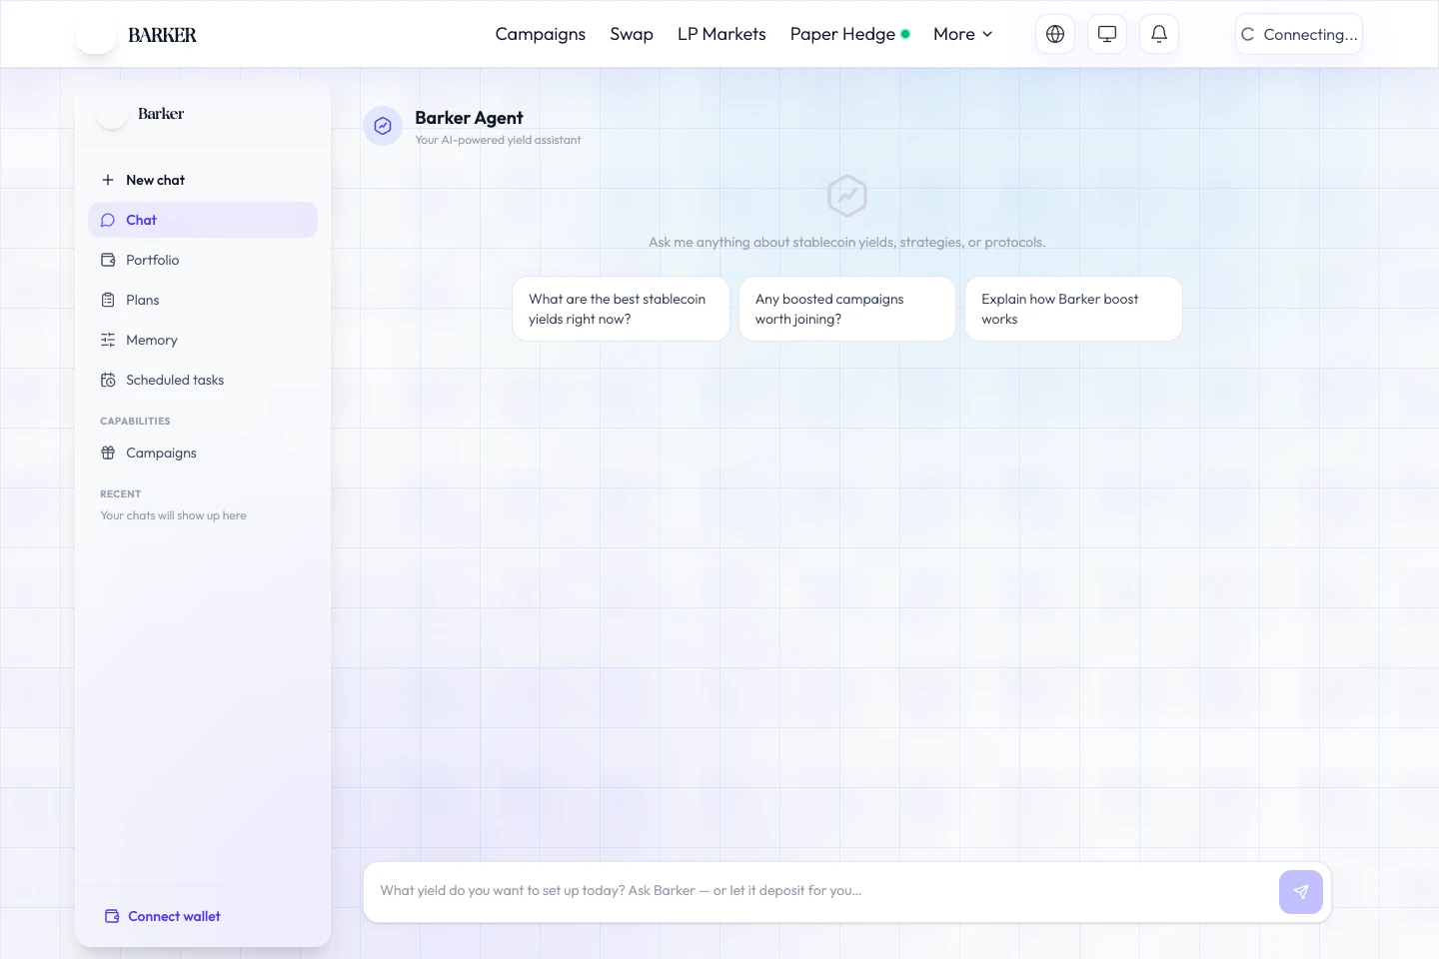Image resolution: width=1439 pixels, height=959 pixels.
Task: Toggle the display theme monitor icon
Action: click(1107, 34)
